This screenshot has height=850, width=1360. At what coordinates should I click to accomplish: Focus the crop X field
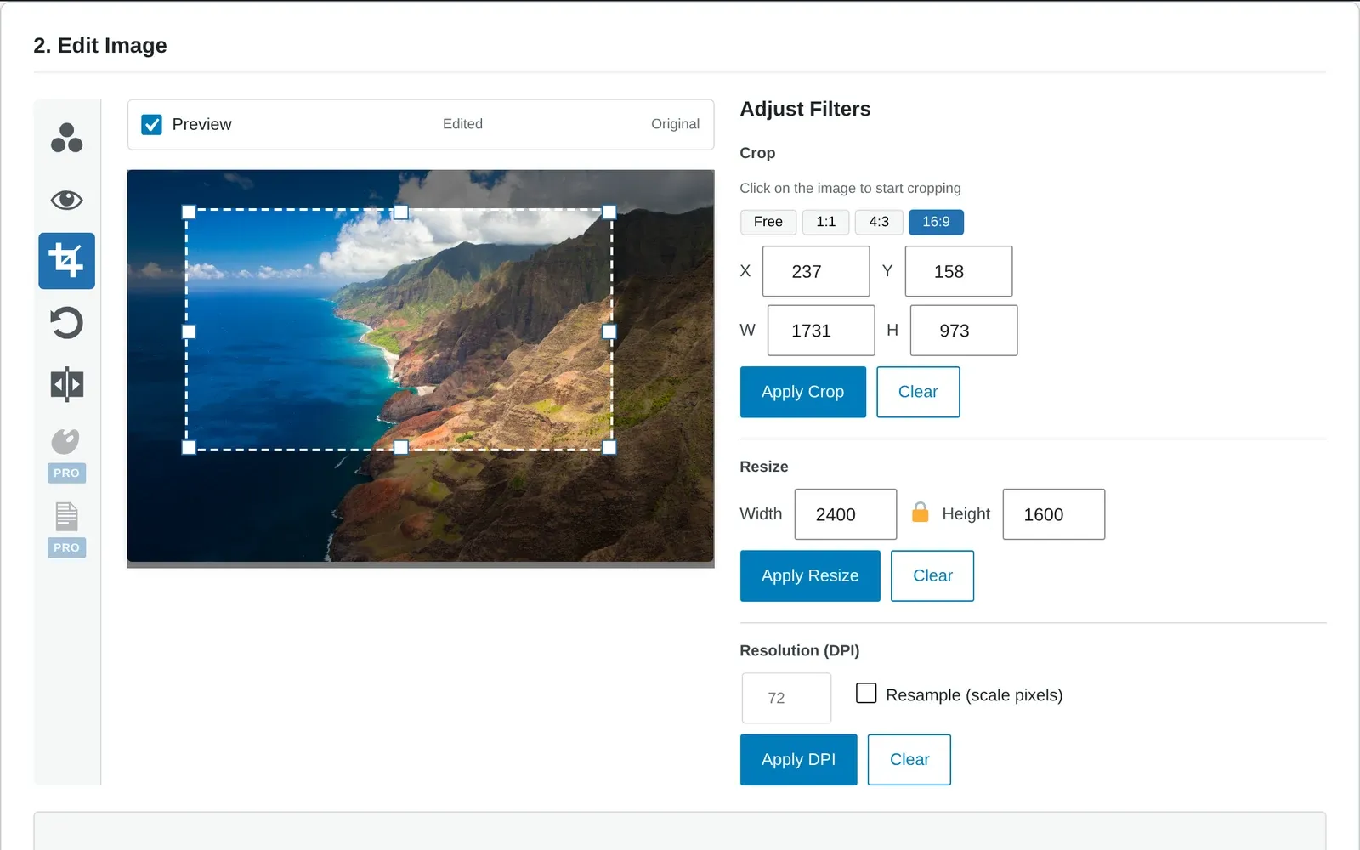816,271
